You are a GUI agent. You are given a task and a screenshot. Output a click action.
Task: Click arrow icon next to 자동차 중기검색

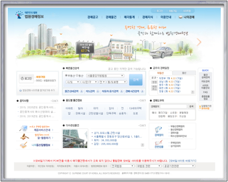point(122,91)
